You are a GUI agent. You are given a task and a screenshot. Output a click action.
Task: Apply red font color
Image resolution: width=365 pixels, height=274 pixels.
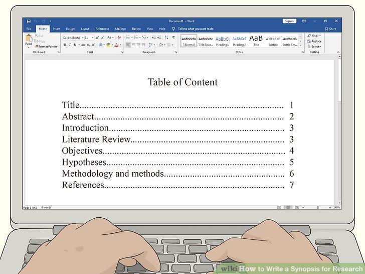(x=116, y=45)
